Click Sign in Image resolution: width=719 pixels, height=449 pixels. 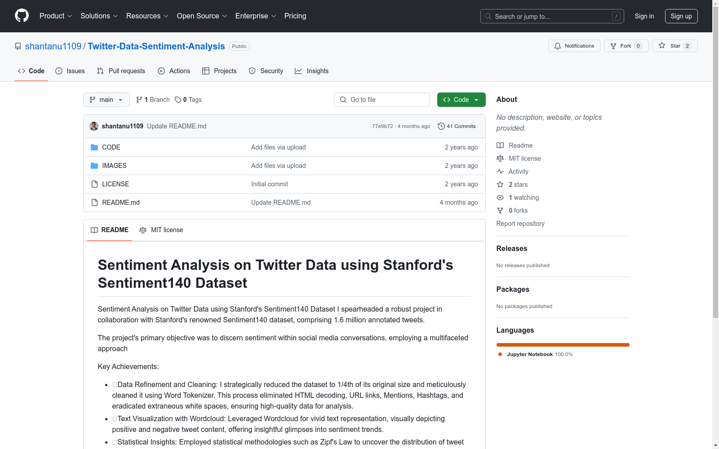pyautogui.click(x=644, y=16)
